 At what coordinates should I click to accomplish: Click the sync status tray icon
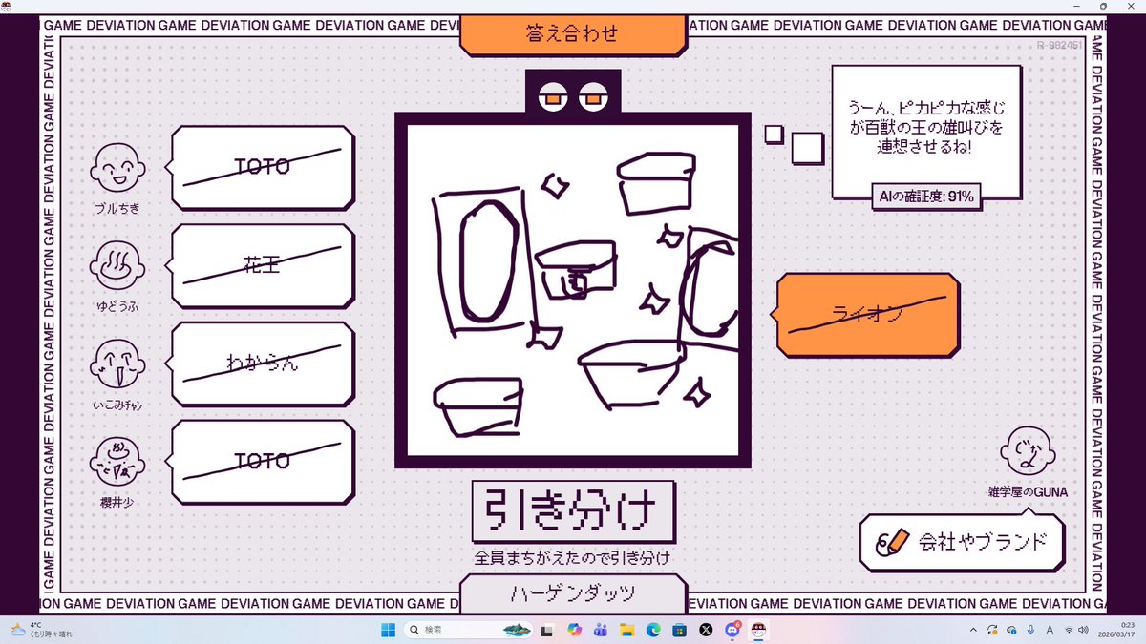tap(994, 630)
